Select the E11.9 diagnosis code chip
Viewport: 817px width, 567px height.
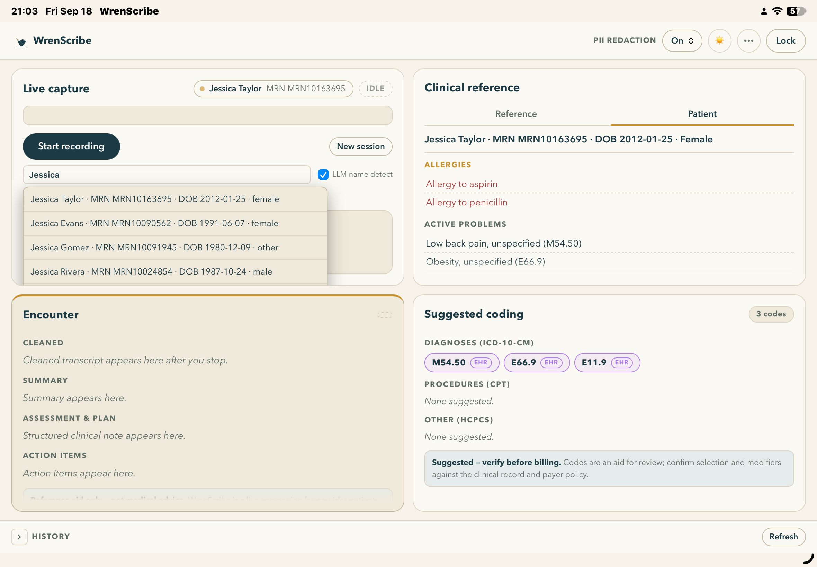[x=607, y=363]
